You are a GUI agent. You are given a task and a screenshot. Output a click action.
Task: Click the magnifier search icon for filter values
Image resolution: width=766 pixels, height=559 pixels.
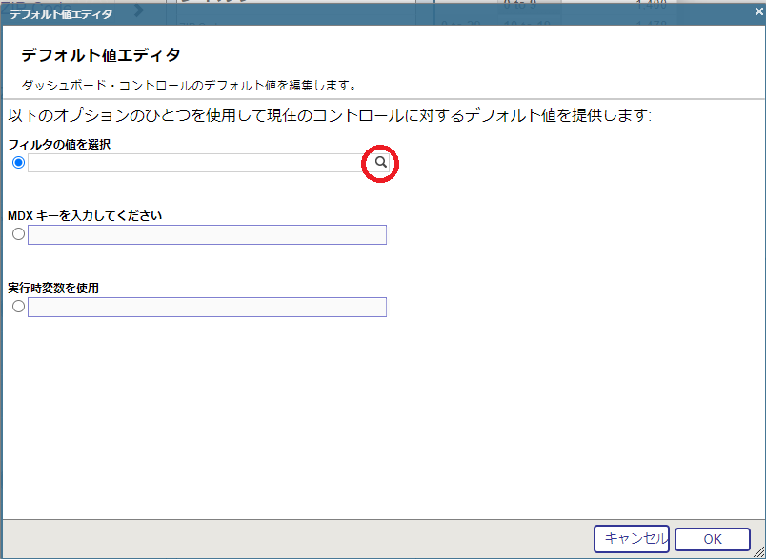(x=380, y=164)
